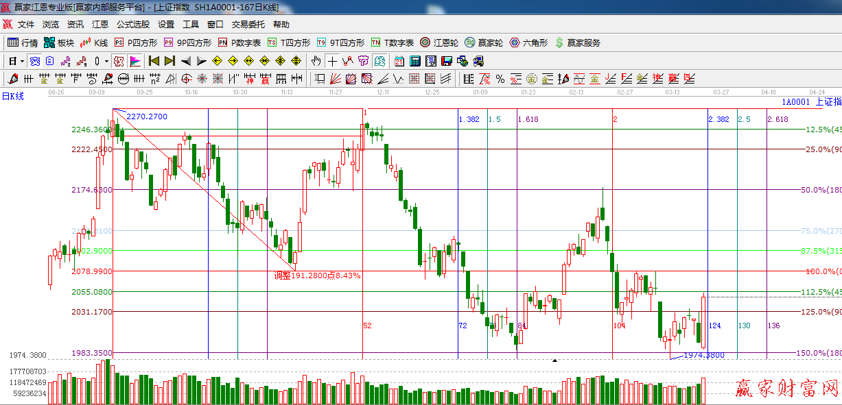The height and width of the screenshot is (405, 842).
Task: Click the percent sign tool icon
Action: pyautogui.click(x=500, y=79)
